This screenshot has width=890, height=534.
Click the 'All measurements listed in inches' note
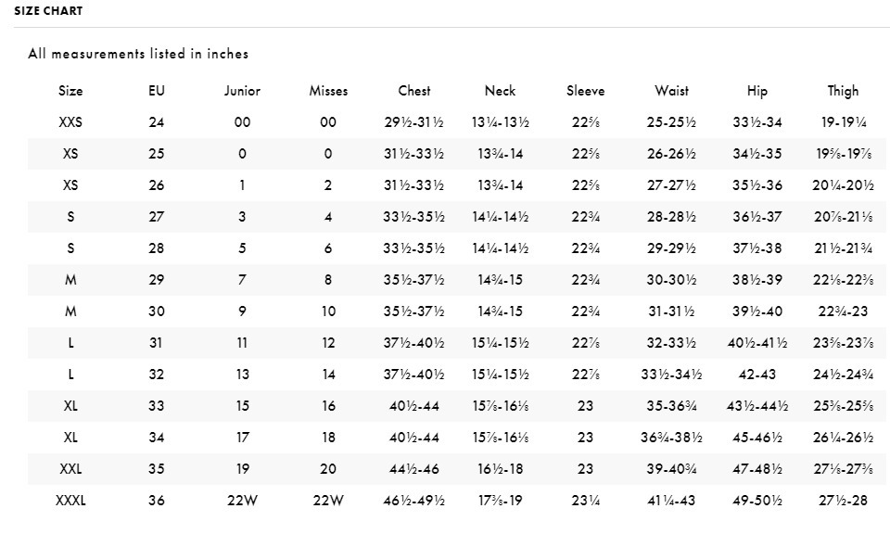click(138, 54)
